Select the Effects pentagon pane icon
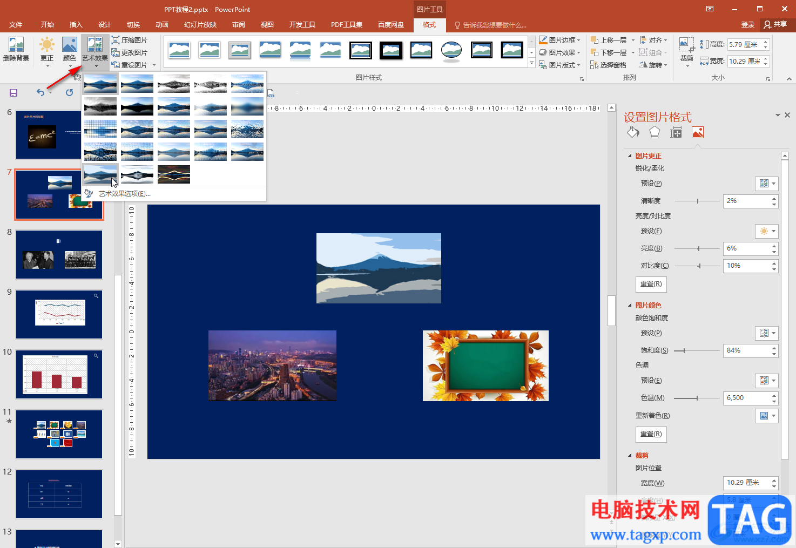This screenshot has height=548, width=796. coord(655,132)
